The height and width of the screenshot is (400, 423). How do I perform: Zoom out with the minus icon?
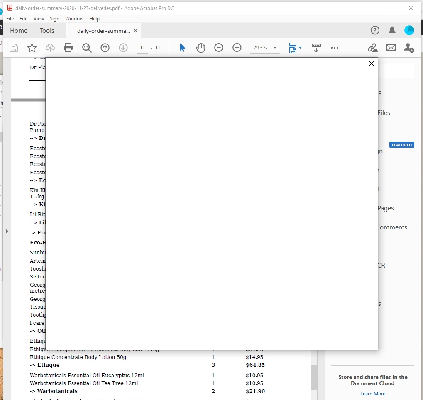[x=218, y=48]
